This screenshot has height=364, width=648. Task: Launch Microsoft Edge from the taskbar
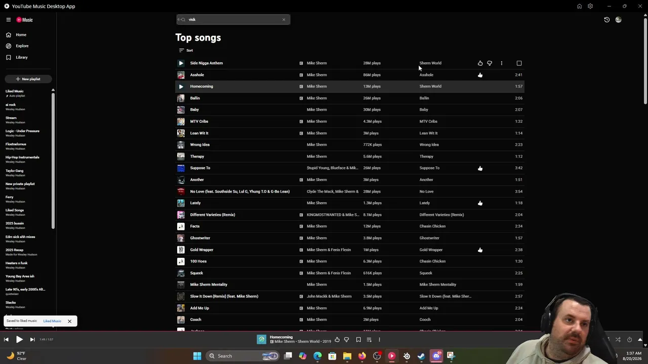[x=317, y=356]
